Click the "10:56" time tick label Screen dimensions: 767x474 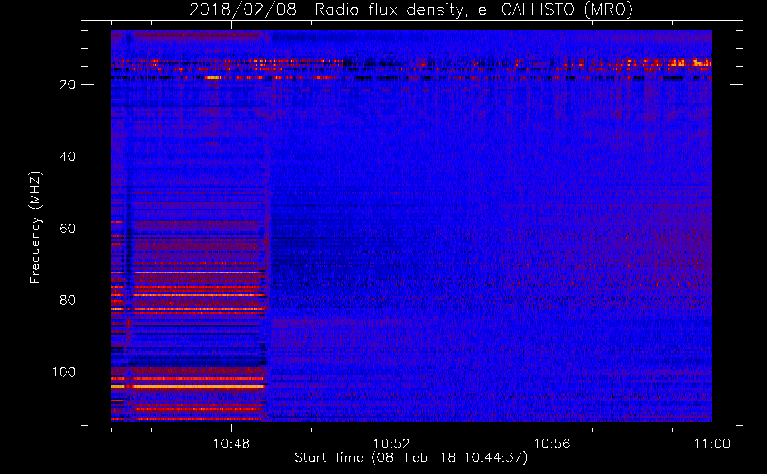(x=552, y=444)
